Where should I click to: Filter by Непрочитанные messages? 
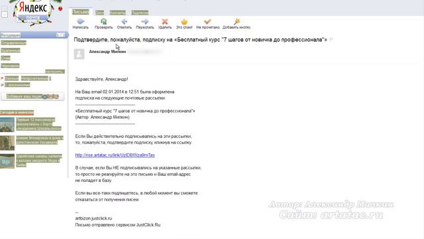(34, 78)
